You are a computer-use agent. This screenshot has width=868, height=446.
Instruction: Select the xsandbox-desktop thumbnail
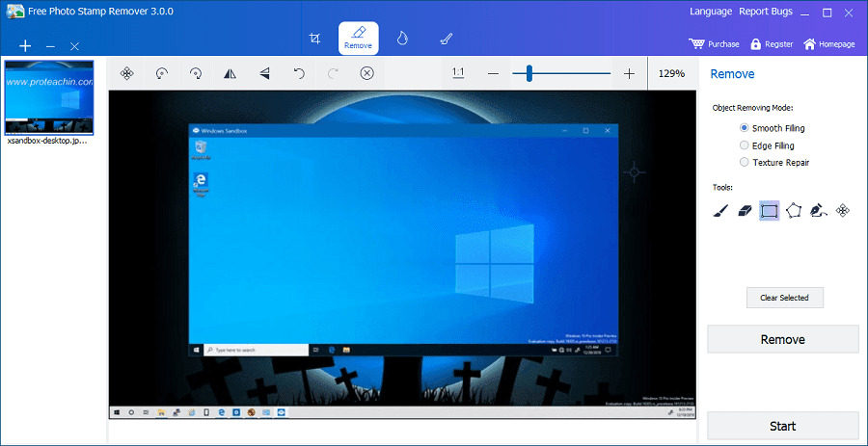point(49,97)
